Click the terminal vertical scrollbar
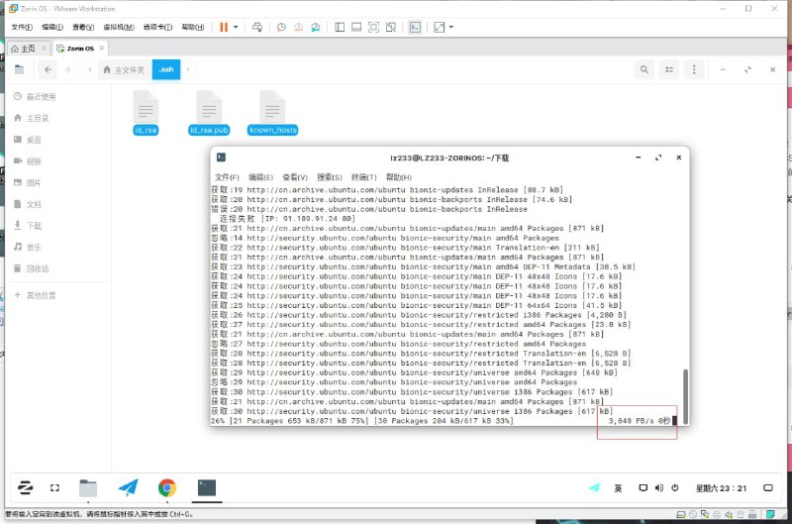Viewport: 792px width, 524px height. pos(685,396)
